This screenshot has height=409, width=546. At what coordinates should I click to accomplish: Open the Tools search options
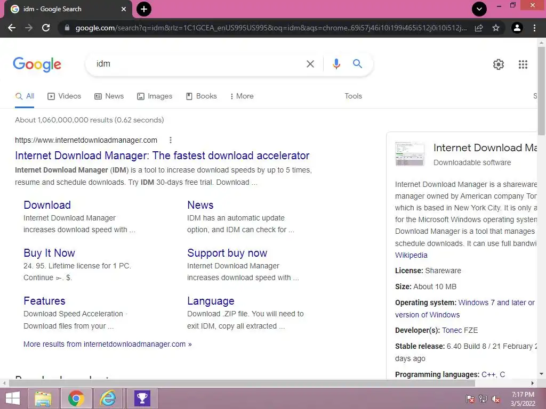(353, 96)
